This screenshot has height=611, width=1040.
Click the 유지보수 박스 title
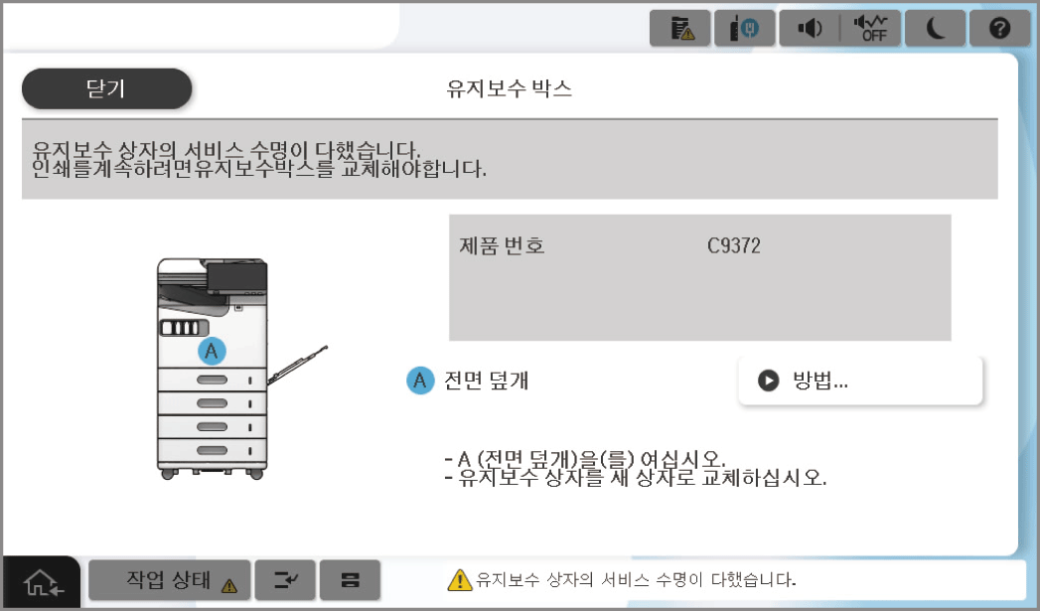click(509, 88)
